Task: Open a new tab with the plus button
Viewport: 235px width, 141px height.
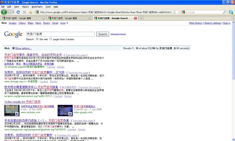Action: coord(141,18)
